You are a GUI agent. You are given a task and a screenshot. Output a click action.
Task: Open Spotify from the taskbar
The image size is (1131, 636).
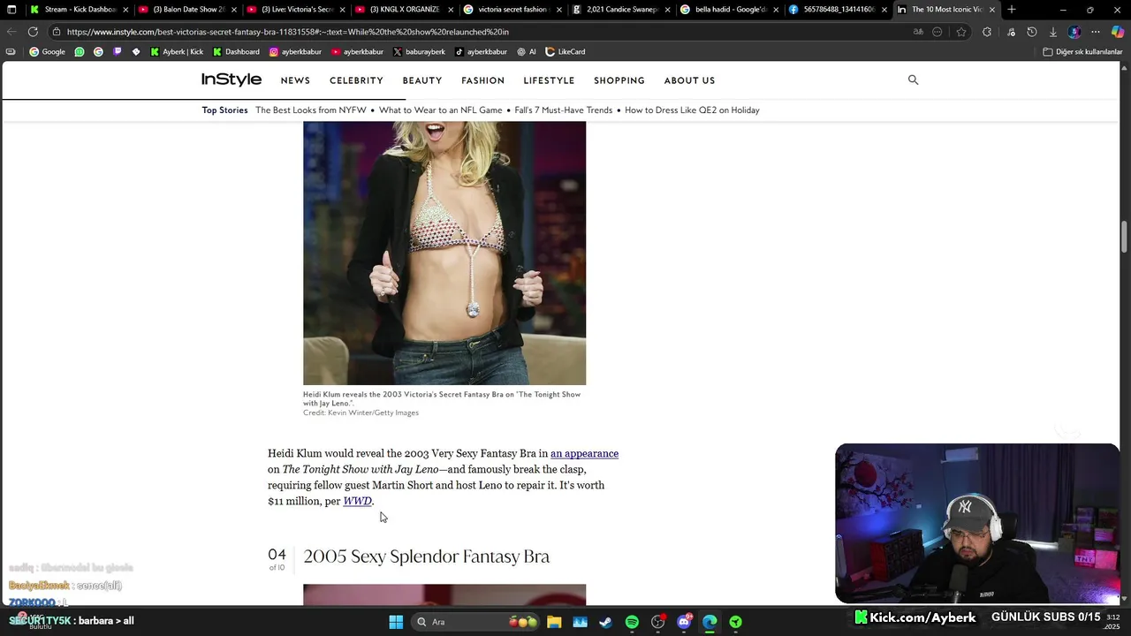point(632,622)
